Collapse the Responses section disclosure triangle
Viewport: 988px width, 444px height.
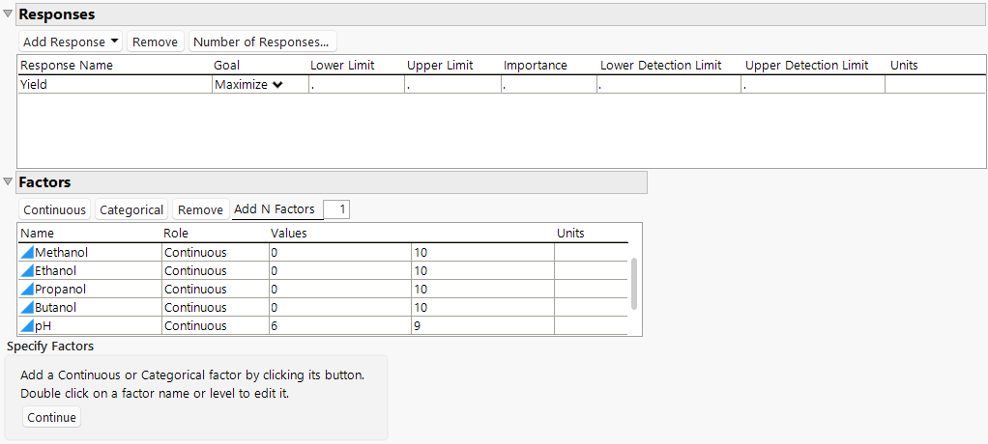[x=8, y=14]
